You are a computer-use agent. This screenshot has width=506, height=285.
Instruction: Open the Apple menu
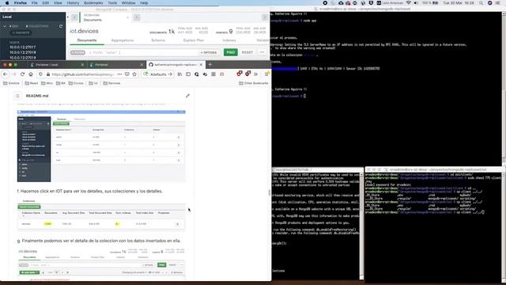click(7, 3)
